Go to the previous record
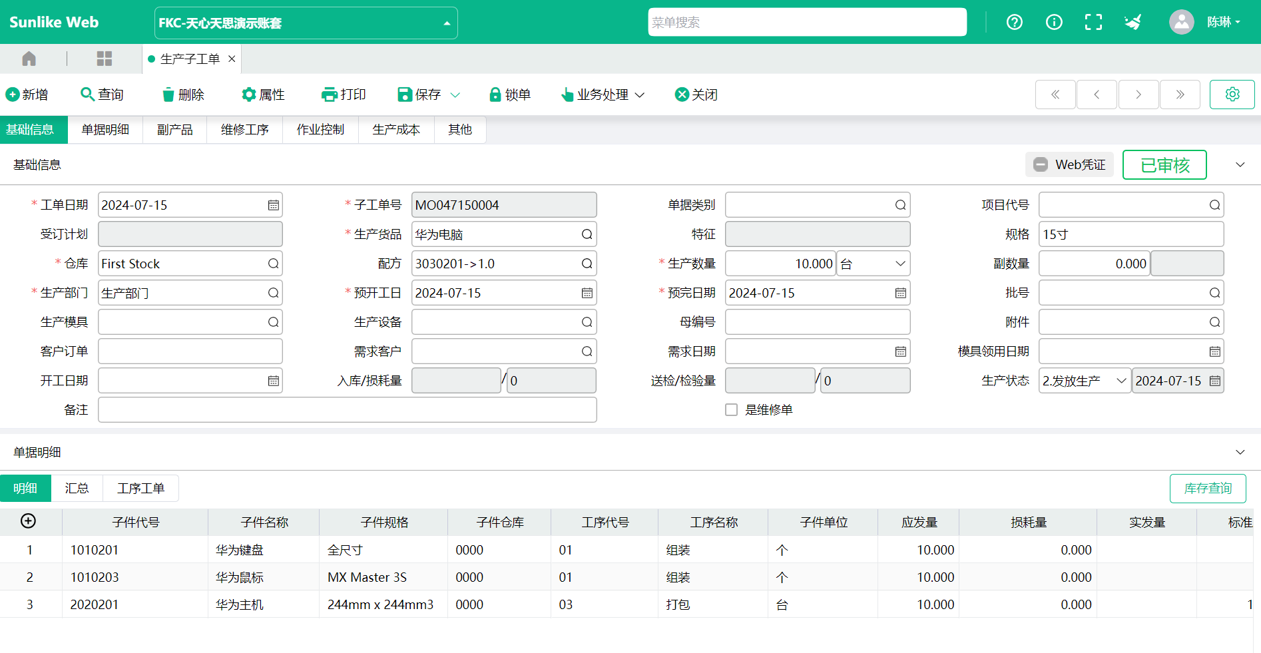1261x653 pixels. click(x=1097, y=95)
